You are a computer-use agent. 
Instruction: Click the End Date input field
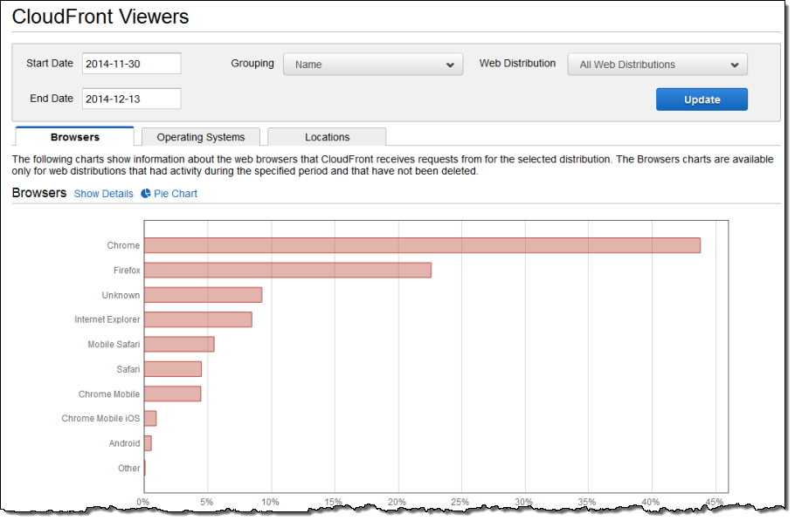coord(131,99)
